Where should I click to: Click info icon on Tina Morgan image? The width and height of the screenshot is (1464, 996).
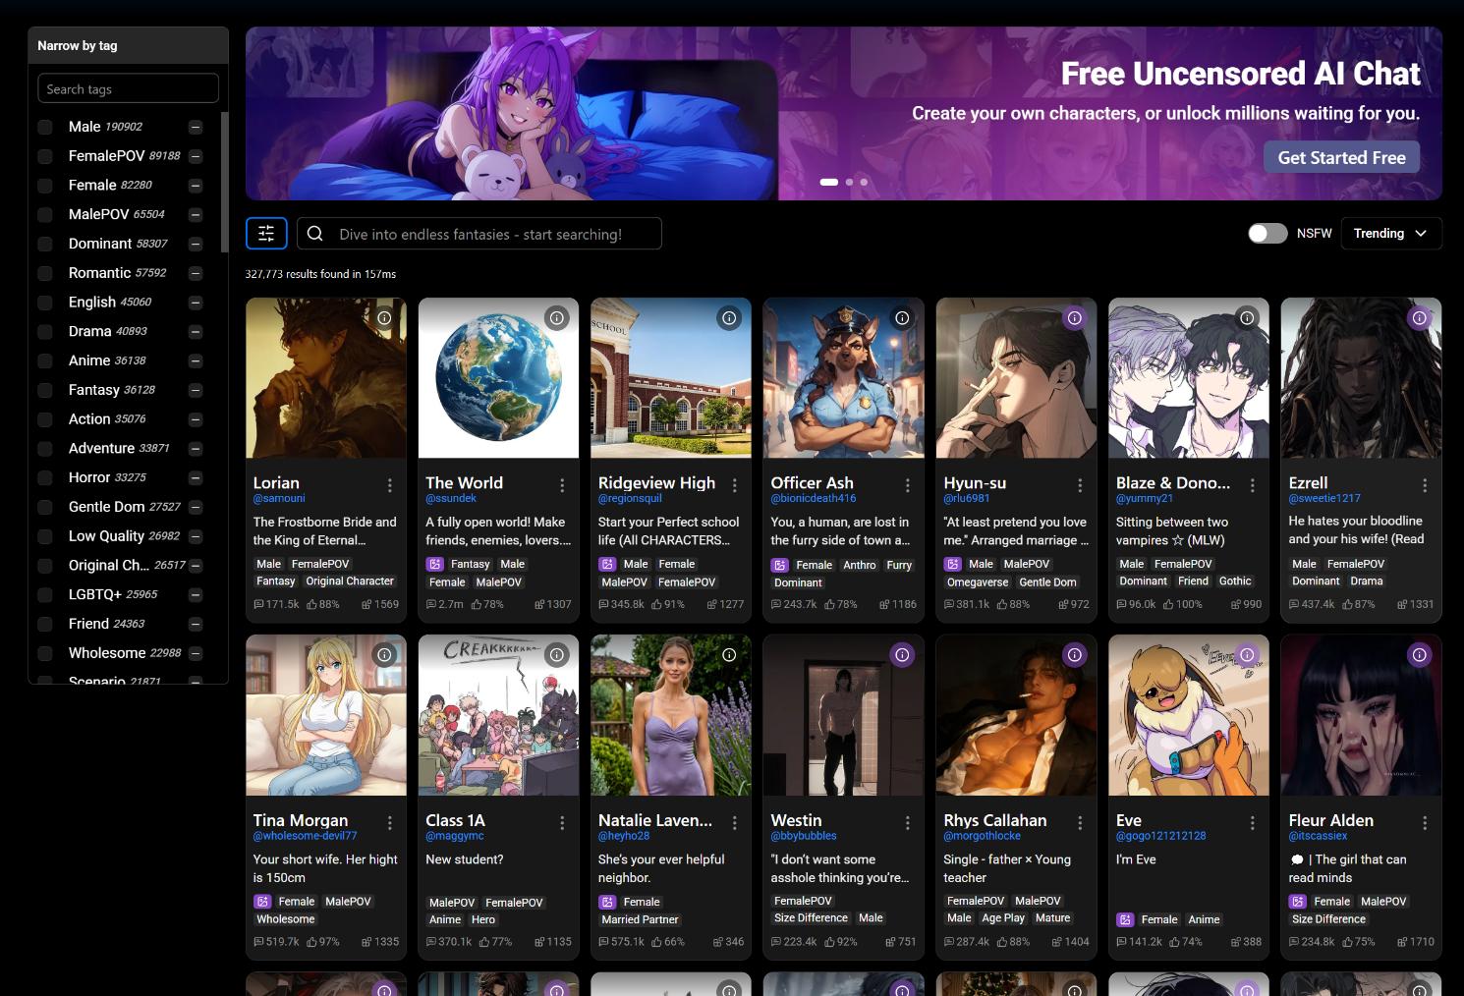click(384, 655)
